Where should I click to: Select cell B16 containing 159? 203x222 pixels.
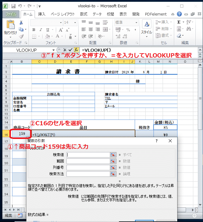[x=22, y=134]
